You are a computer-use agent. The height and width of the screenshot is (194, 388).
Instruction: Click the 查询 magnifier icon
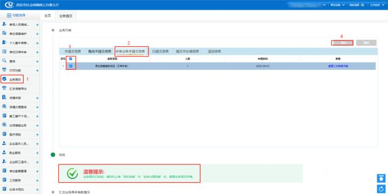coord(4,61)
